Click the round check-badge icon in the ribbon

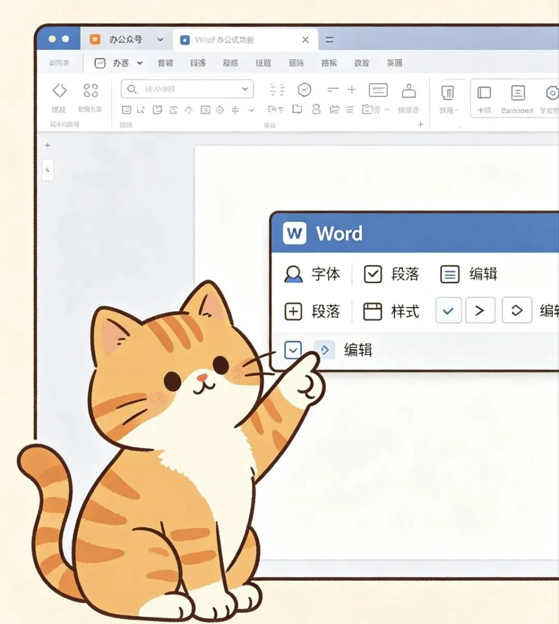(x=304, y=90)
